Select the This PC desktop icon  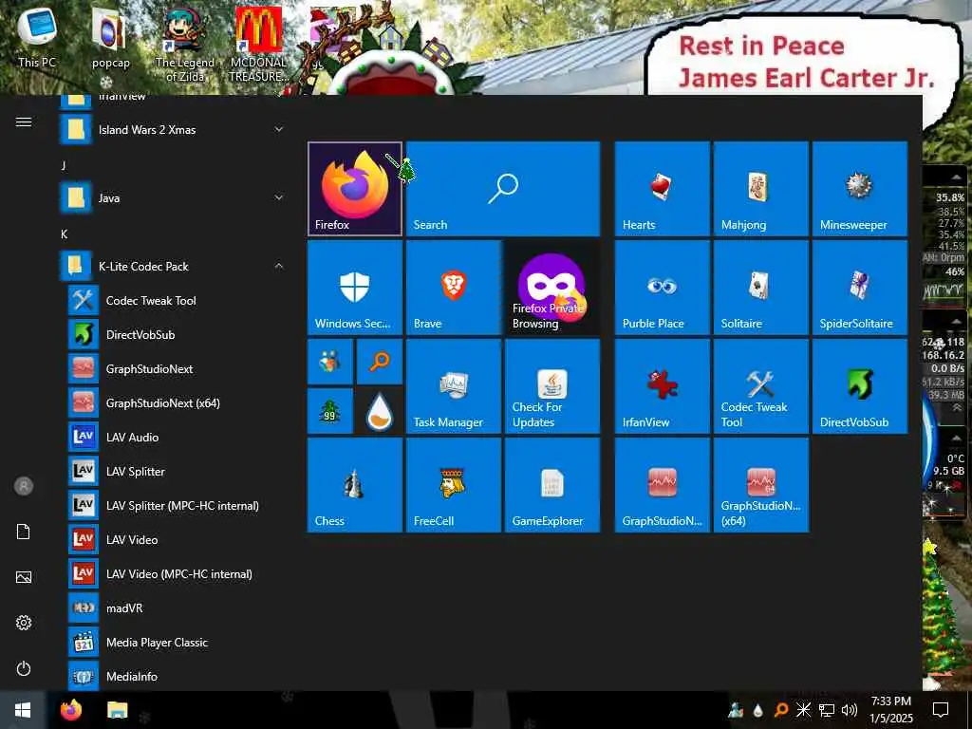coord(37,37)
